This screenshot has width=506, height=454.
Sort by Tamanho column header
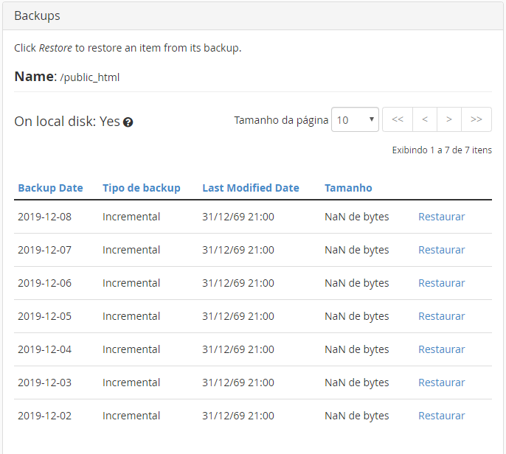click(x=348, y=188)
